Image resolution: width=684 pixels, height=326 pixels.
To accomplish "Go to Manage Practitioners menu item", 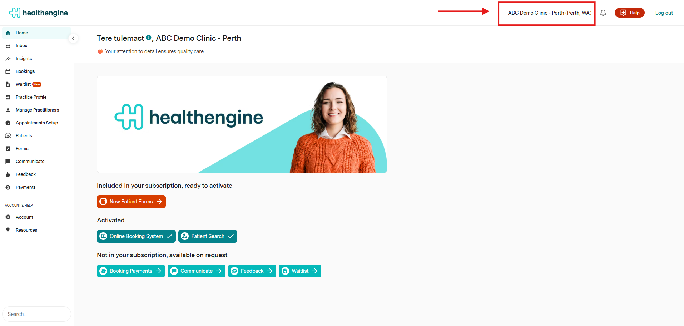I will click(37, 110).
